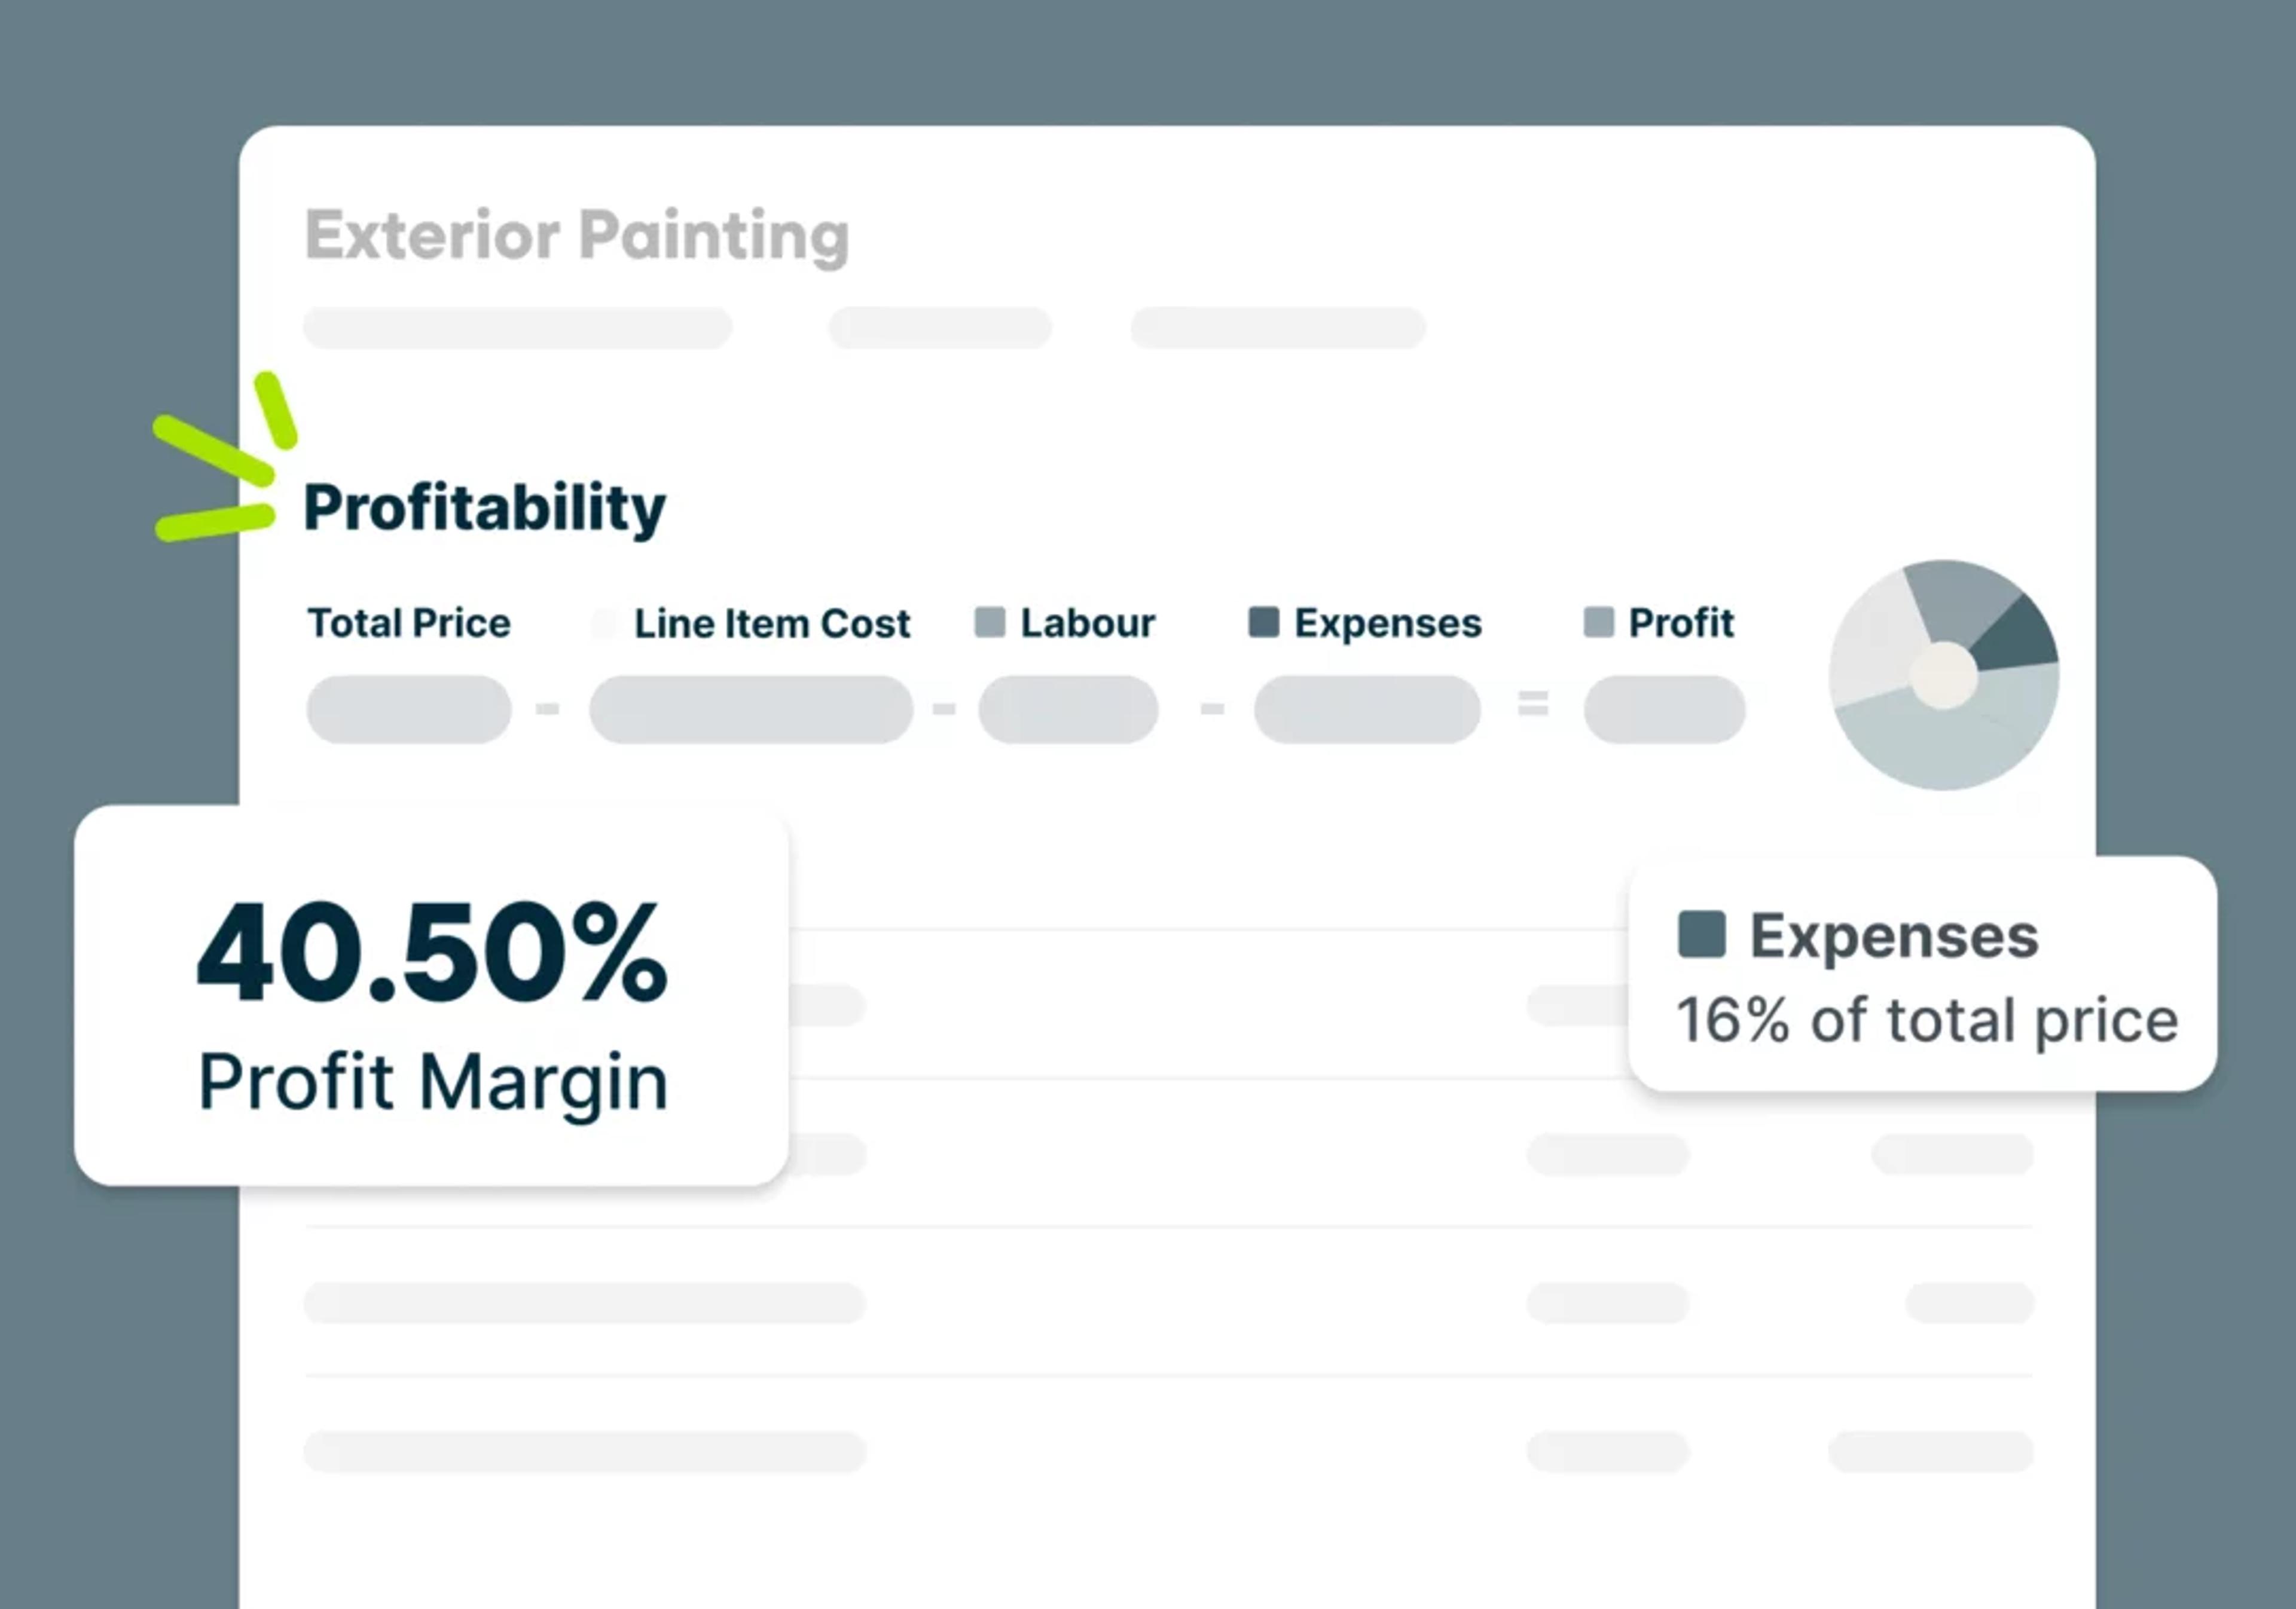The width and height of the screenshot is (2296, 1609).
Task: Click the Profit result value pill
Action: 1664,708
